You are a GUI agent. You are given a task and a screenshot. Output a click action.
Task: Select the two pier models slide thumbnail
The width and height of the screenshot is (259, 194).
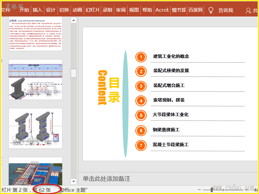point(35,128)
